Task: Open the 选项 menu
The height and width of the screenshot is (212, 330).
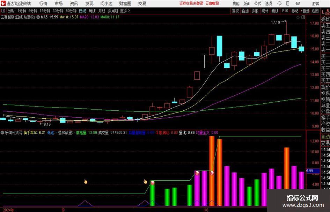Action: tap(268, 3)
